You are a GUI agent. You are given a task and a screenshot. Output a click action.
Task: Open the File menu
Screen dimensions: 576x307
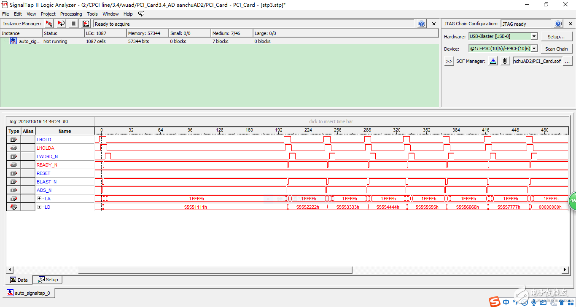point(5,14)
